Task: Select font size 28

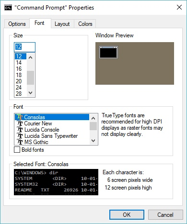Action: (21, 94)
